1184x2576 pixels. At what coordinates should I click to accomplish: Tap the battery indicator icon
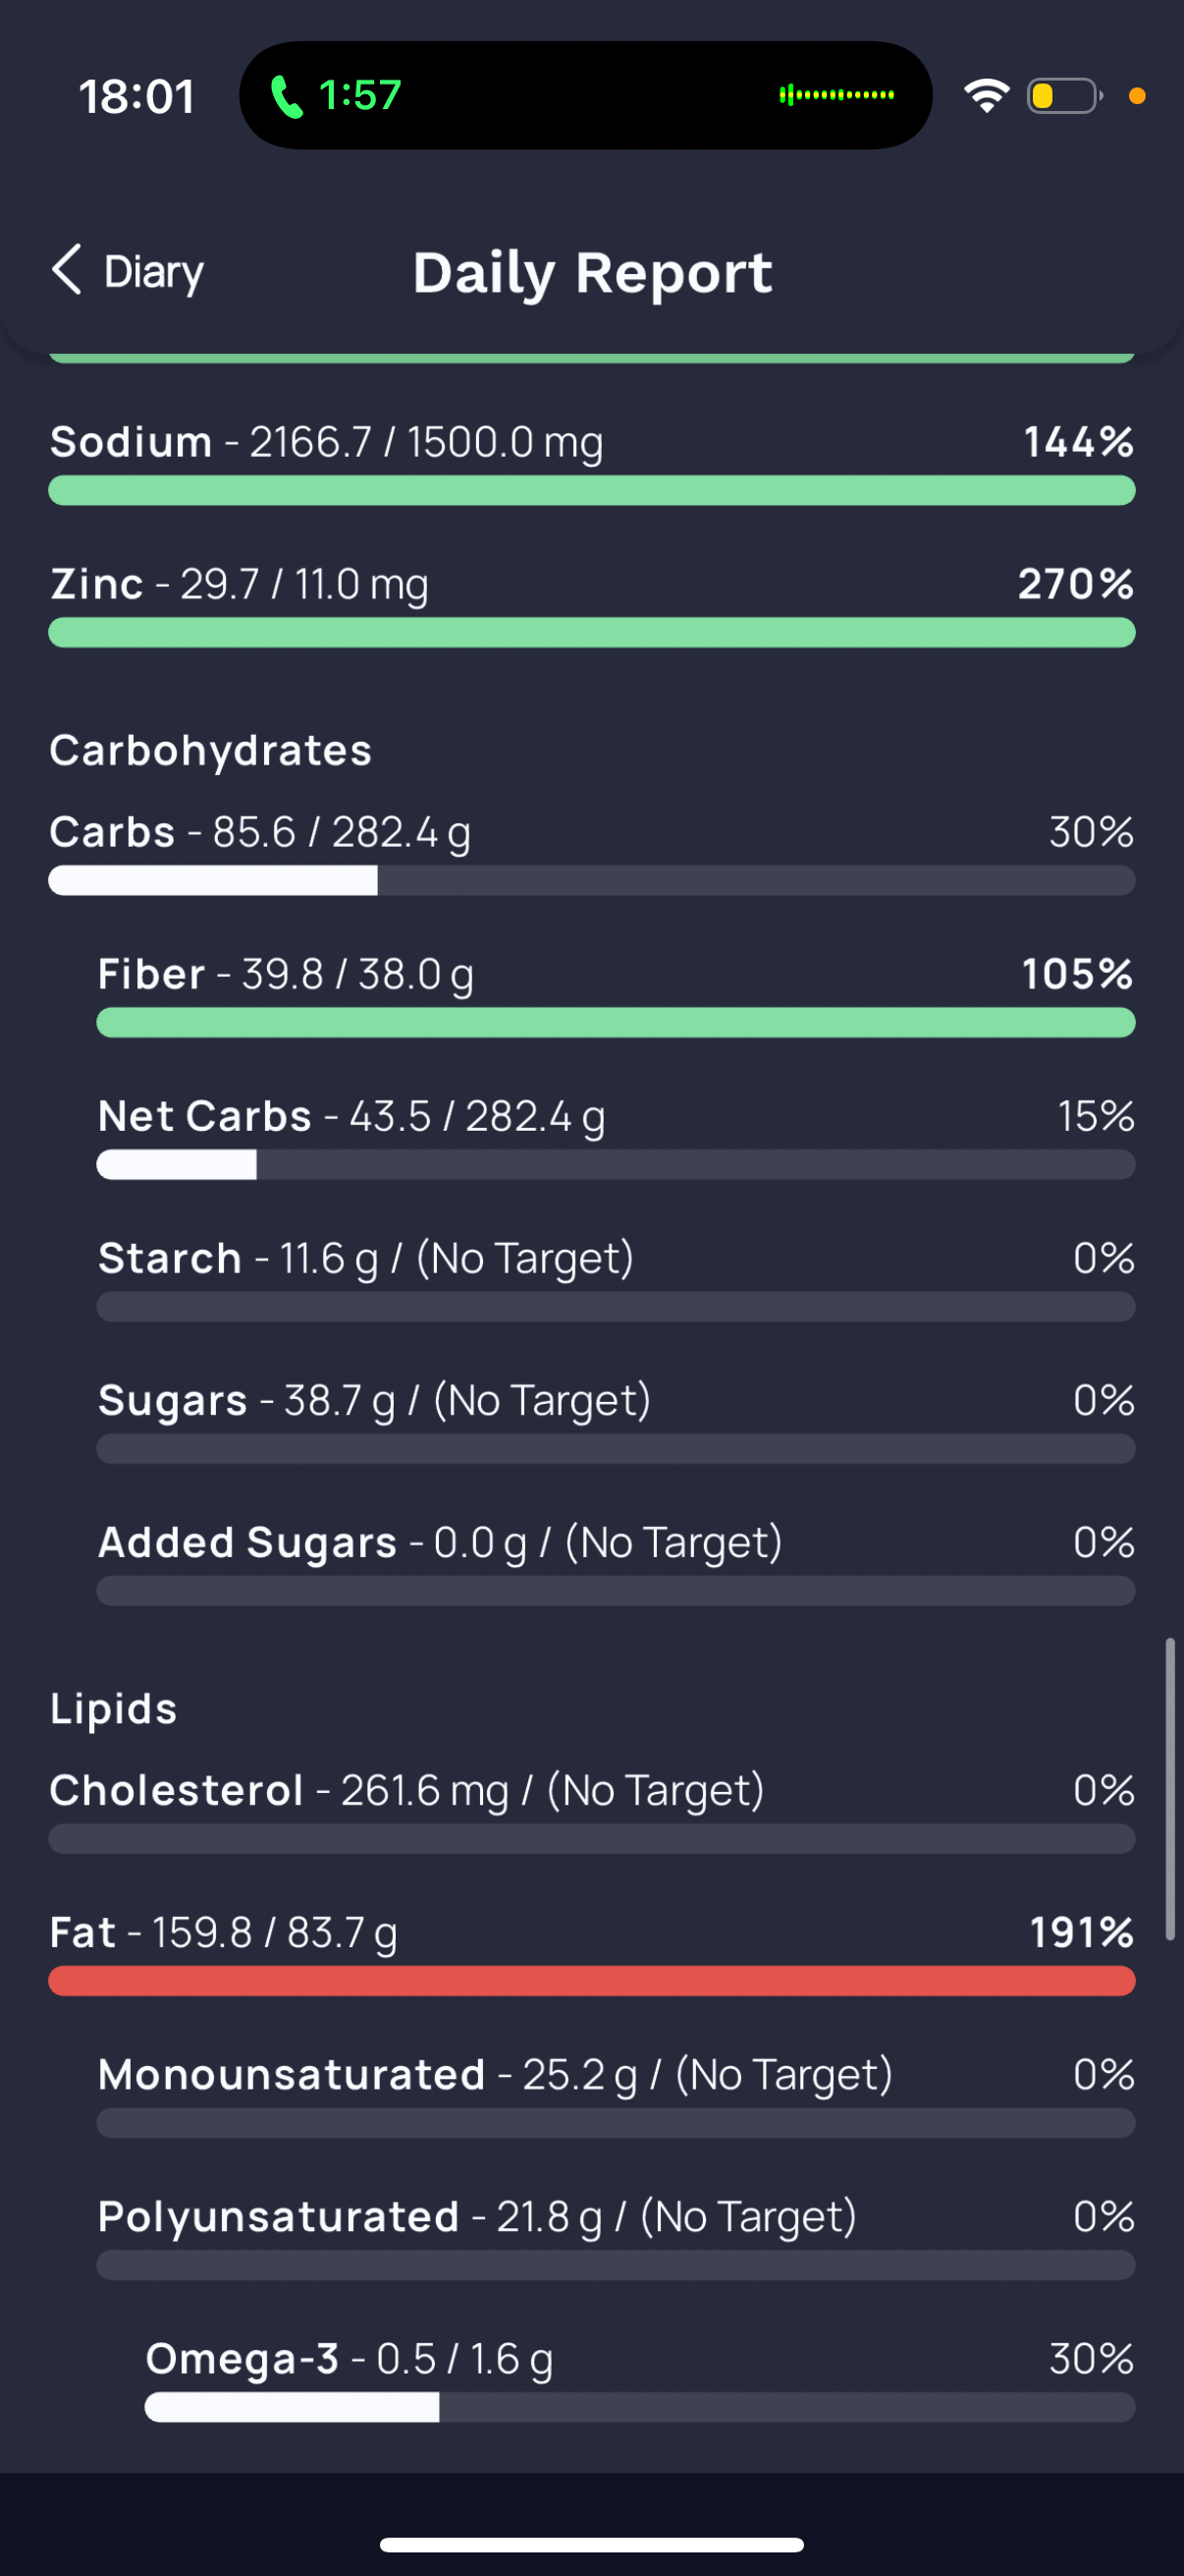(x=1063, y=96)
